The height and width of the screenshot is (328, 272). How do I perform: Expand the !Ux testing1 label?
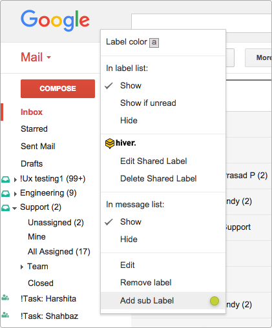click(15, 179)
